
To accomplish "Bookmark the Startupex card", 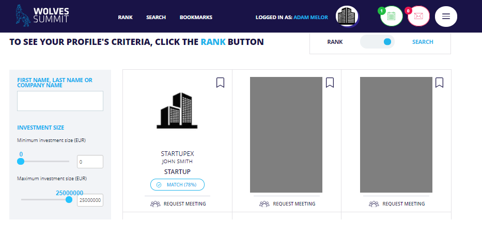I will [220, 82].
